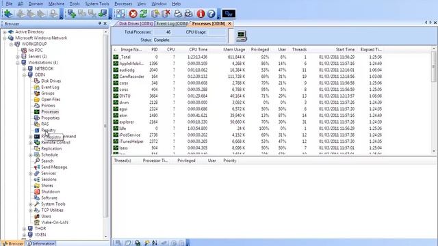
Task: Click the Print toolbar icon
Action: (178, 14)
